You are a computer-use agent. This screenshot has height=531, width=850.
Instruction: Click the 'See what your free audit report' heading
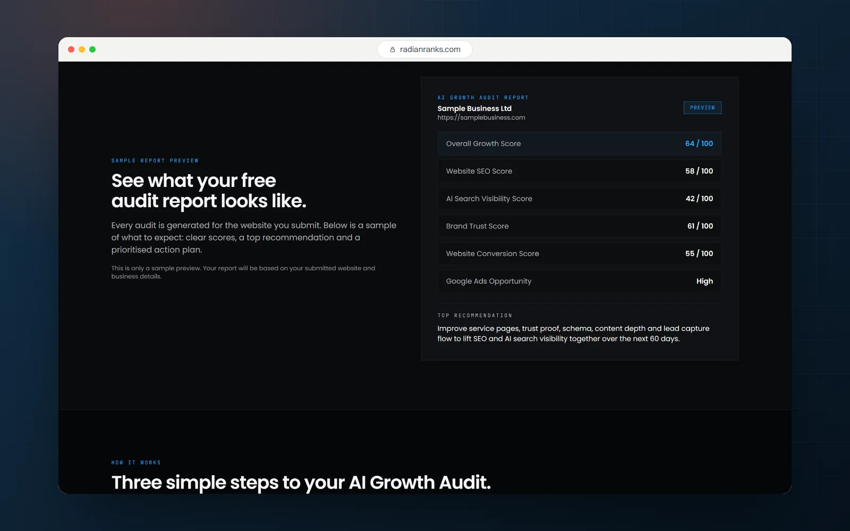[x=209, y=191]
